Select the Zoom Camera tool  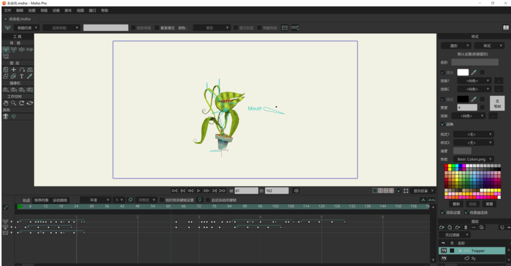[13, 90]
